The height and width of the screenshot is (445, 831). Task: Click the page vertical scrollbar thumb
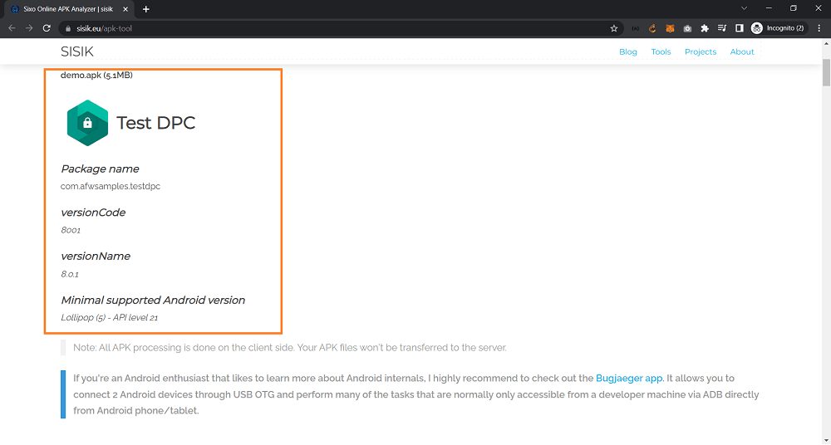826,72
